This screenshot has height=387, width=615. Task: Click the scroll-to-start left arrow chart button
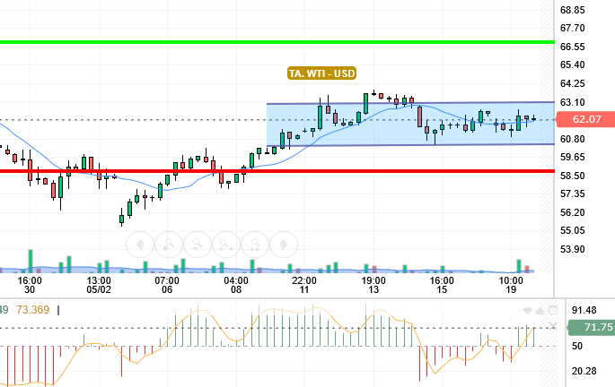click(x=140, y=245)
